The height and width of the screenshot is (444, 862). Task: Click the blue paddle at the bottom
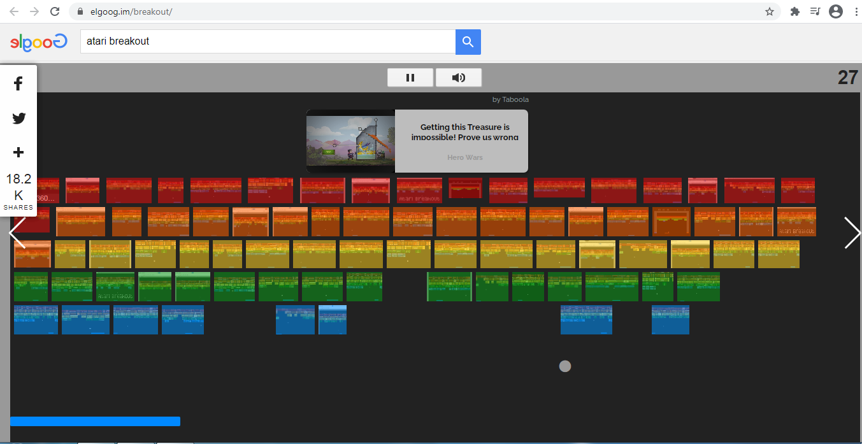pyautogui.click(x=96, y=421)
